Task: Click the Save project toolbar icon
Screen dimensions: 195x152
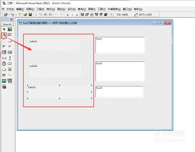Action: pyautogui.click(x=30, y=14)
